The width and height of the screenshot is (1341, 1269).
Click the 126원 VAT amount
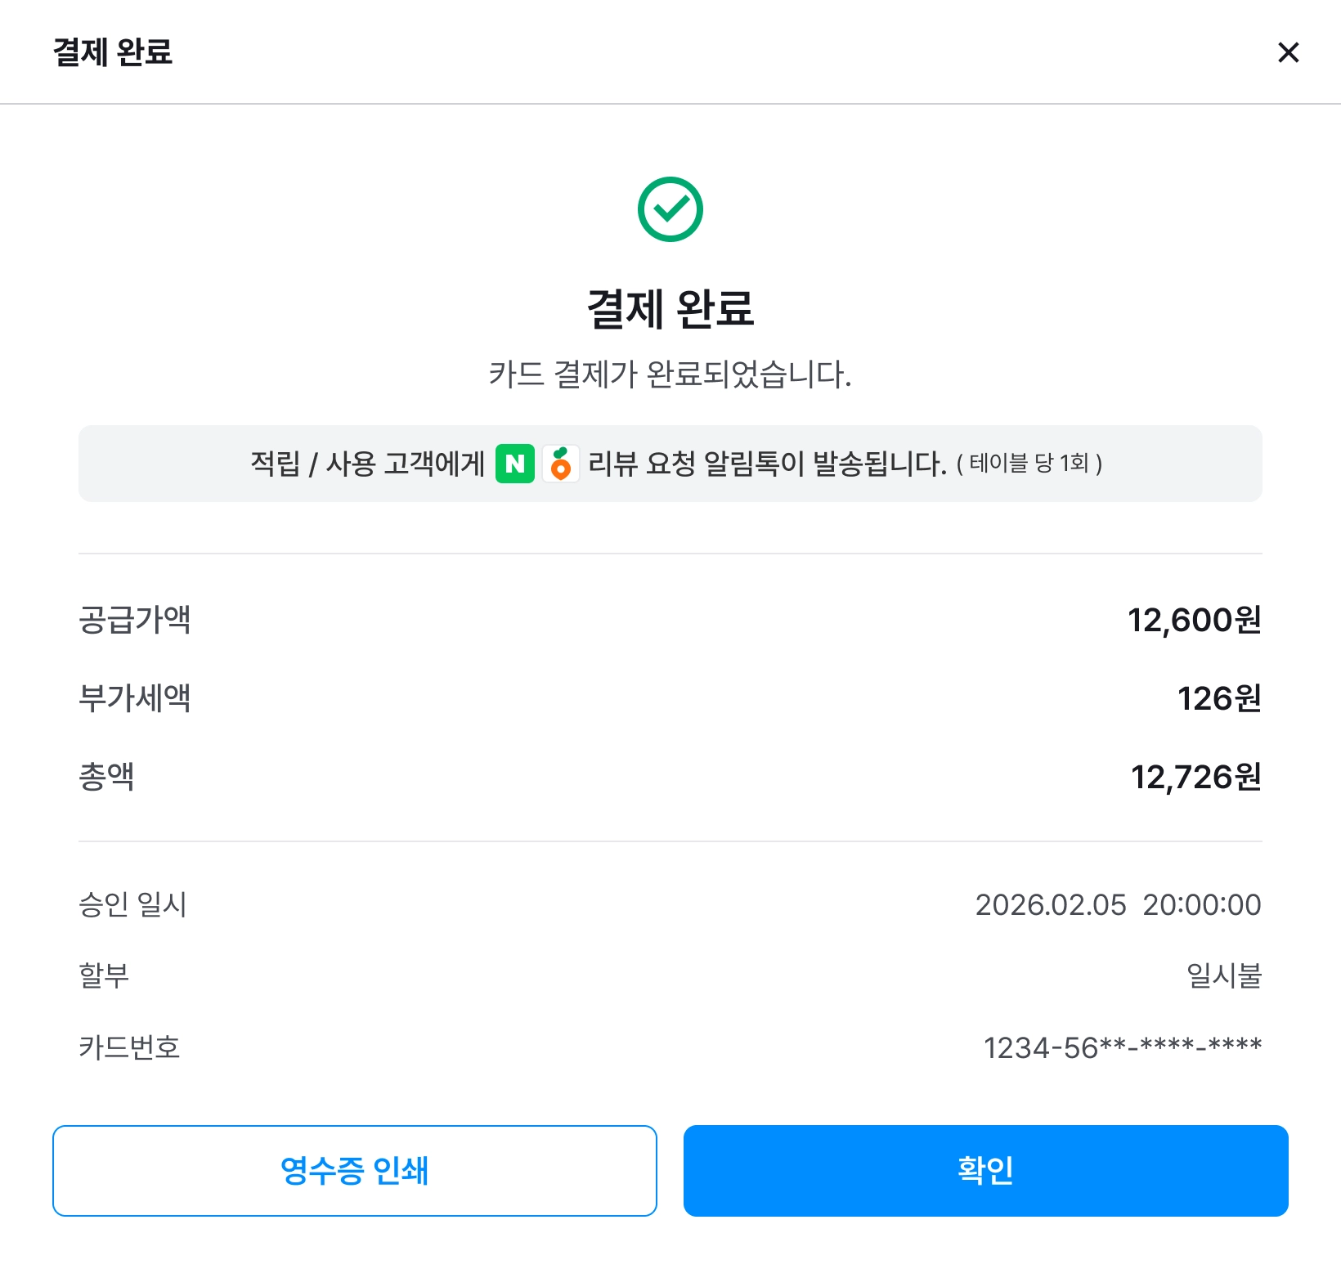click(x=1218, y=698)
